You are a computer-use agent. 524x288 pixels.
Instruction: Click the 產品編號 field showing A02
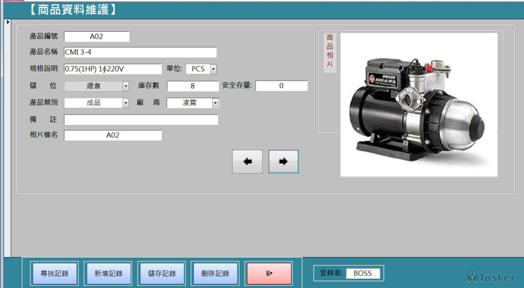coord(96,37)
